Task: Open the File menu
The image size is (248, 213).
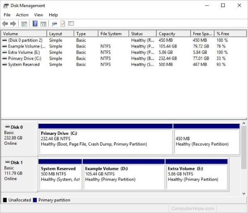Action: (7, 15)
